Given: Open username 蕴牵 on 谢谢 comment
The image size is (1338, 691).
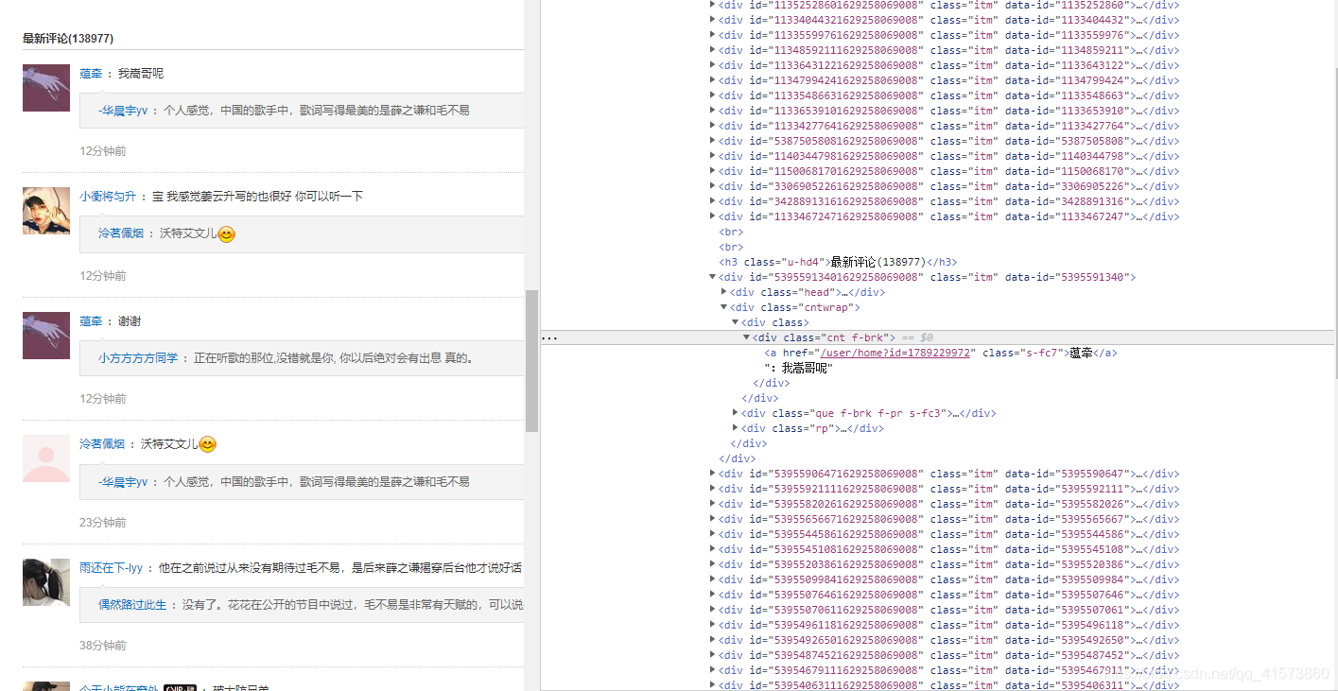Looking at the screenshot, I should click(91, 321).
